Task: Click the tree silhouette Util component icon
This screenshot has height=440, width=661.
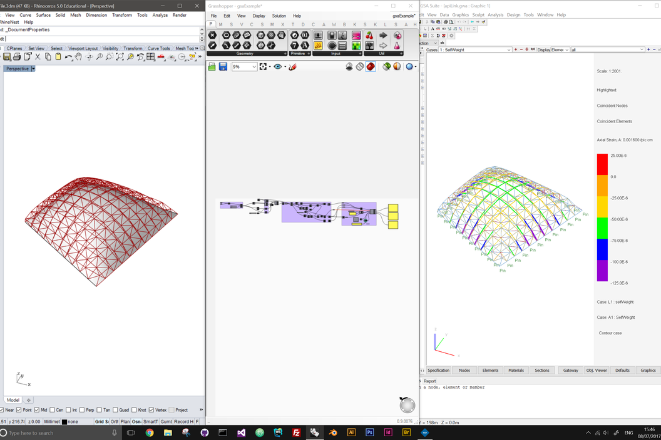Action: coord(369,46)
